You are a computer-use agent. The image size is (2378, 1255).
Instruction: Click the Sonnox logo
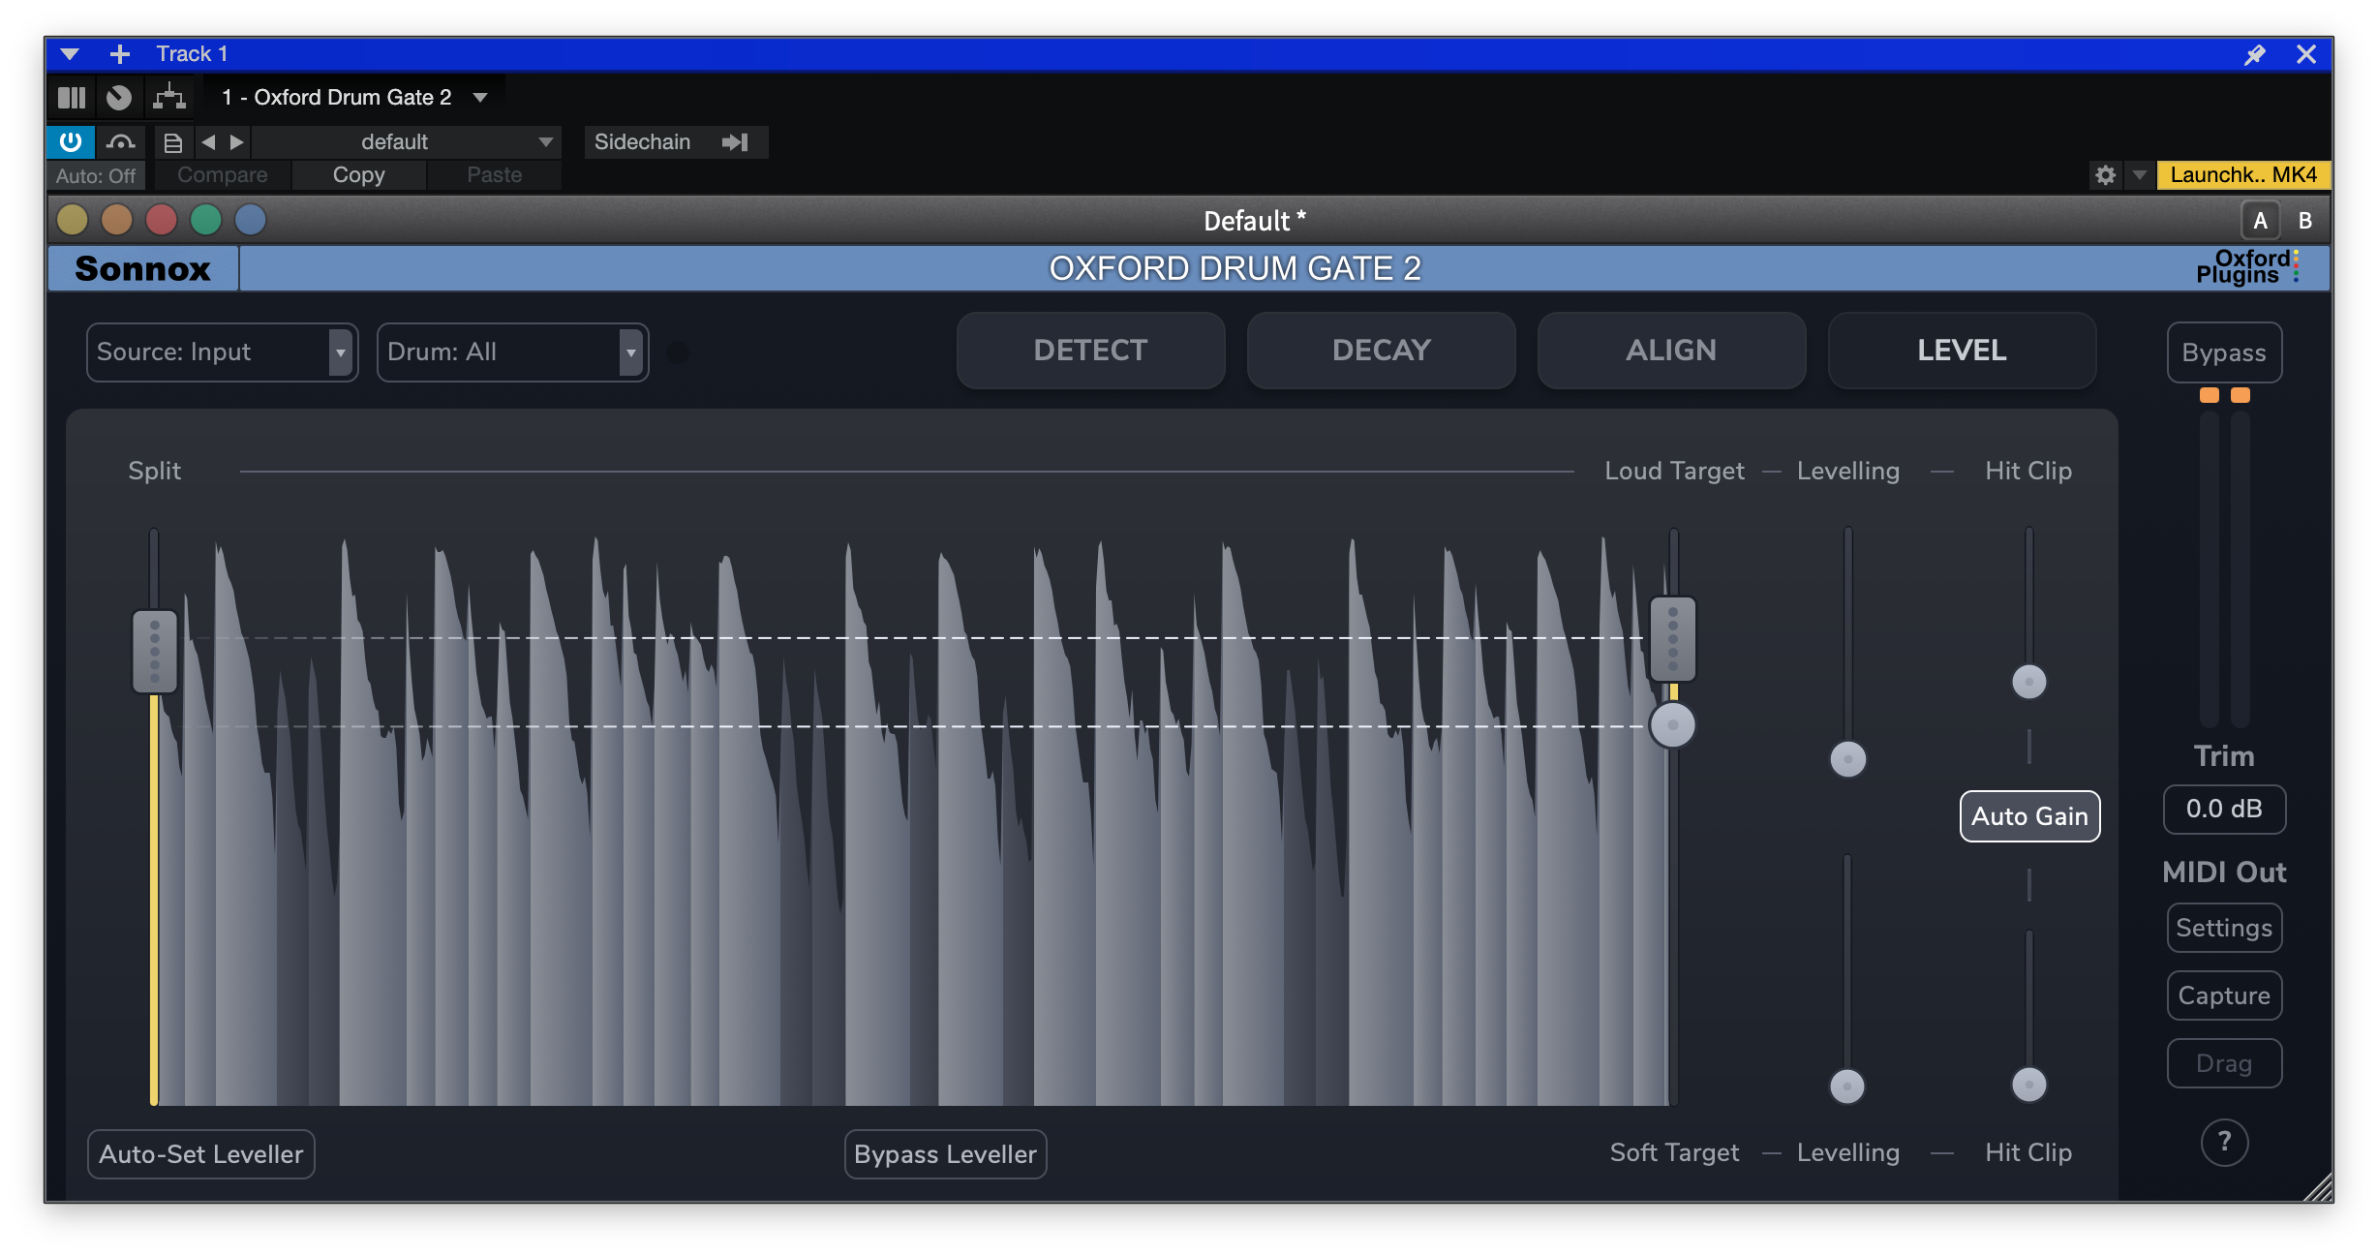(143, 268)
